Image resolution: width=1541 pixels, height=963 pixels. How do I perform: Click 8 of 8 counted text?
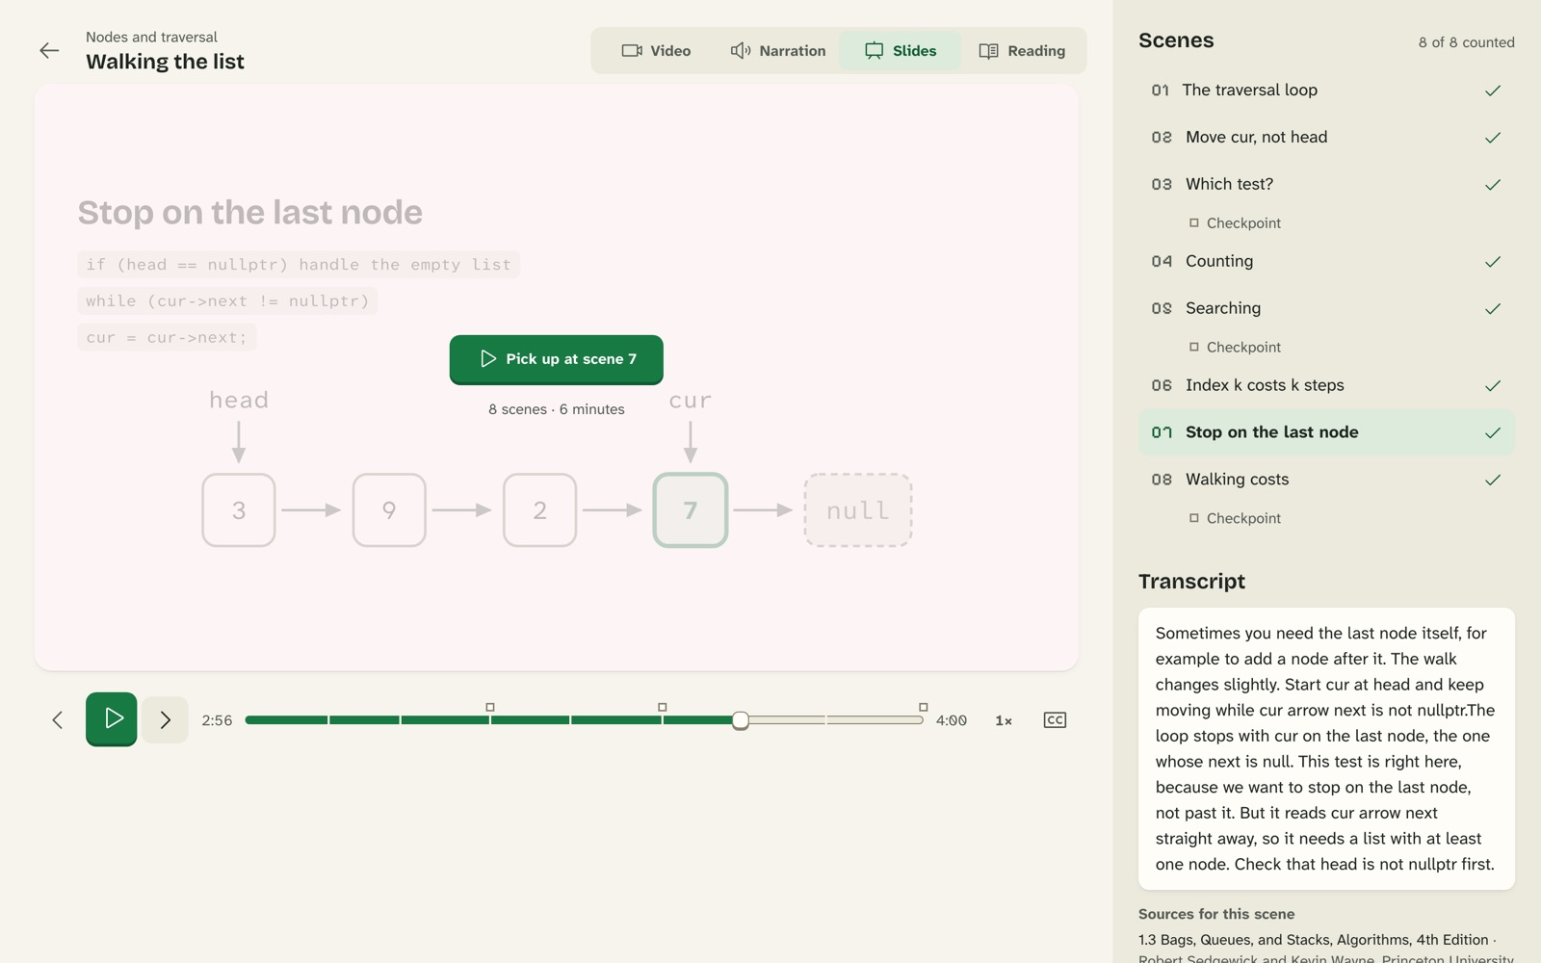pyautogui.click(x=1466, y=42)
